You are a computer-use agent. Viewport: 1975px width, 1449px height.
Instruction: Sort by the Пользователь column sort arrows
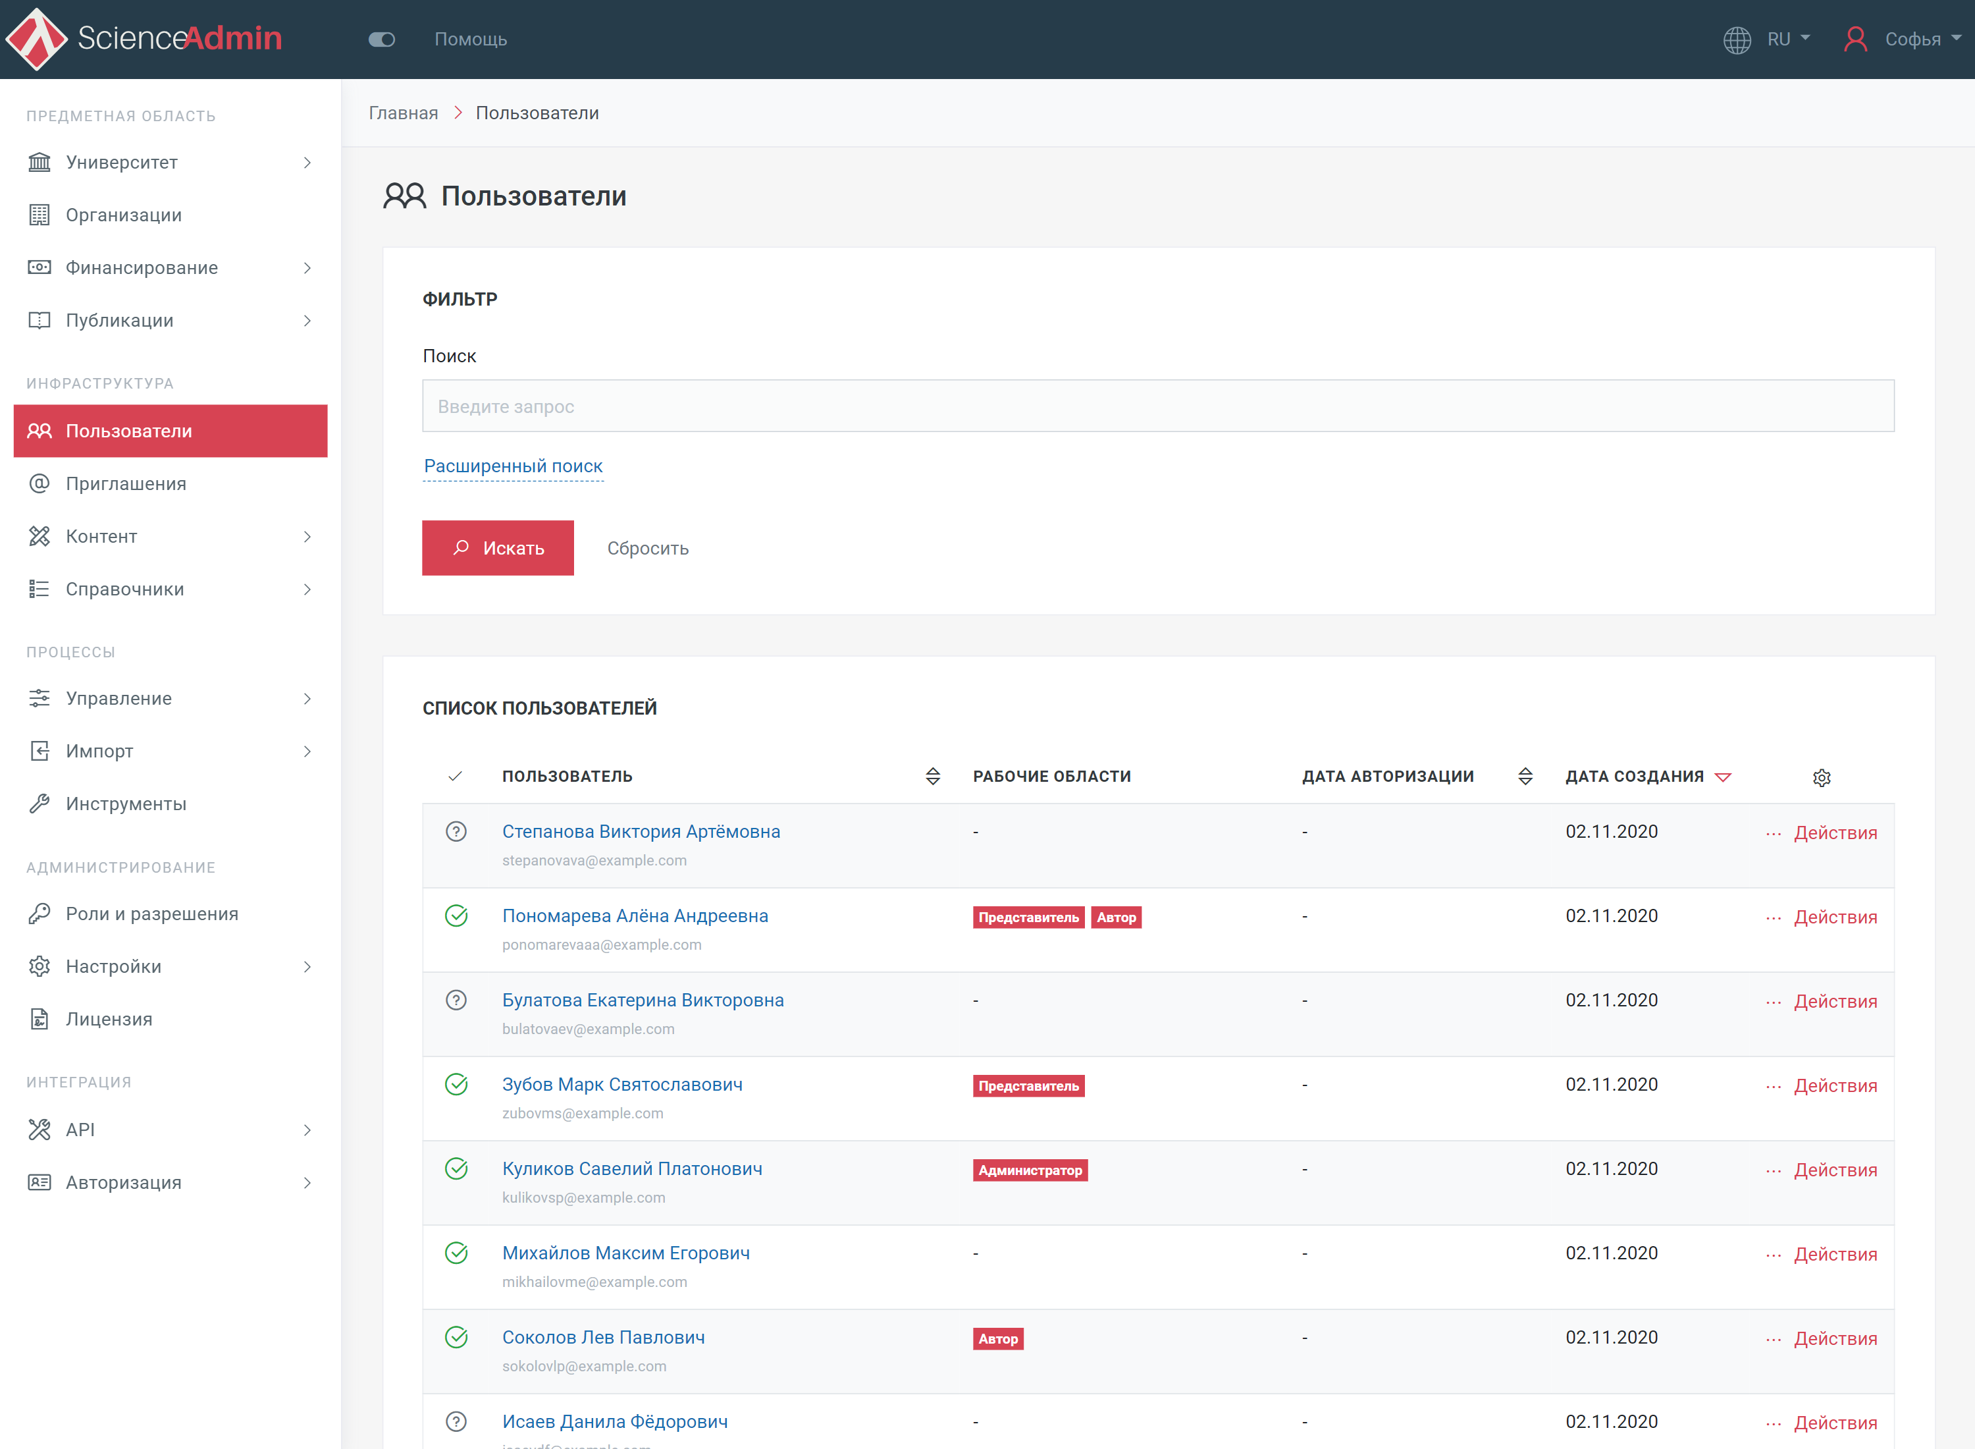[x=933, y=777]
